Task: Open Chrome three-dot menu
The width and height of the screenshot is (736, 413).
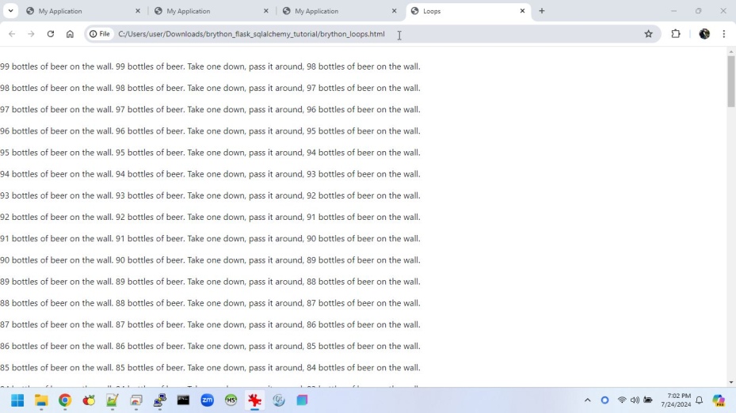Action: pyautogui.click(x=724, y=34)
